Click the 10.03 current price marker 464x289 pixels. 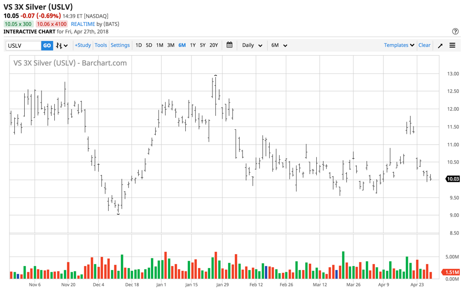tap(453, 179)
